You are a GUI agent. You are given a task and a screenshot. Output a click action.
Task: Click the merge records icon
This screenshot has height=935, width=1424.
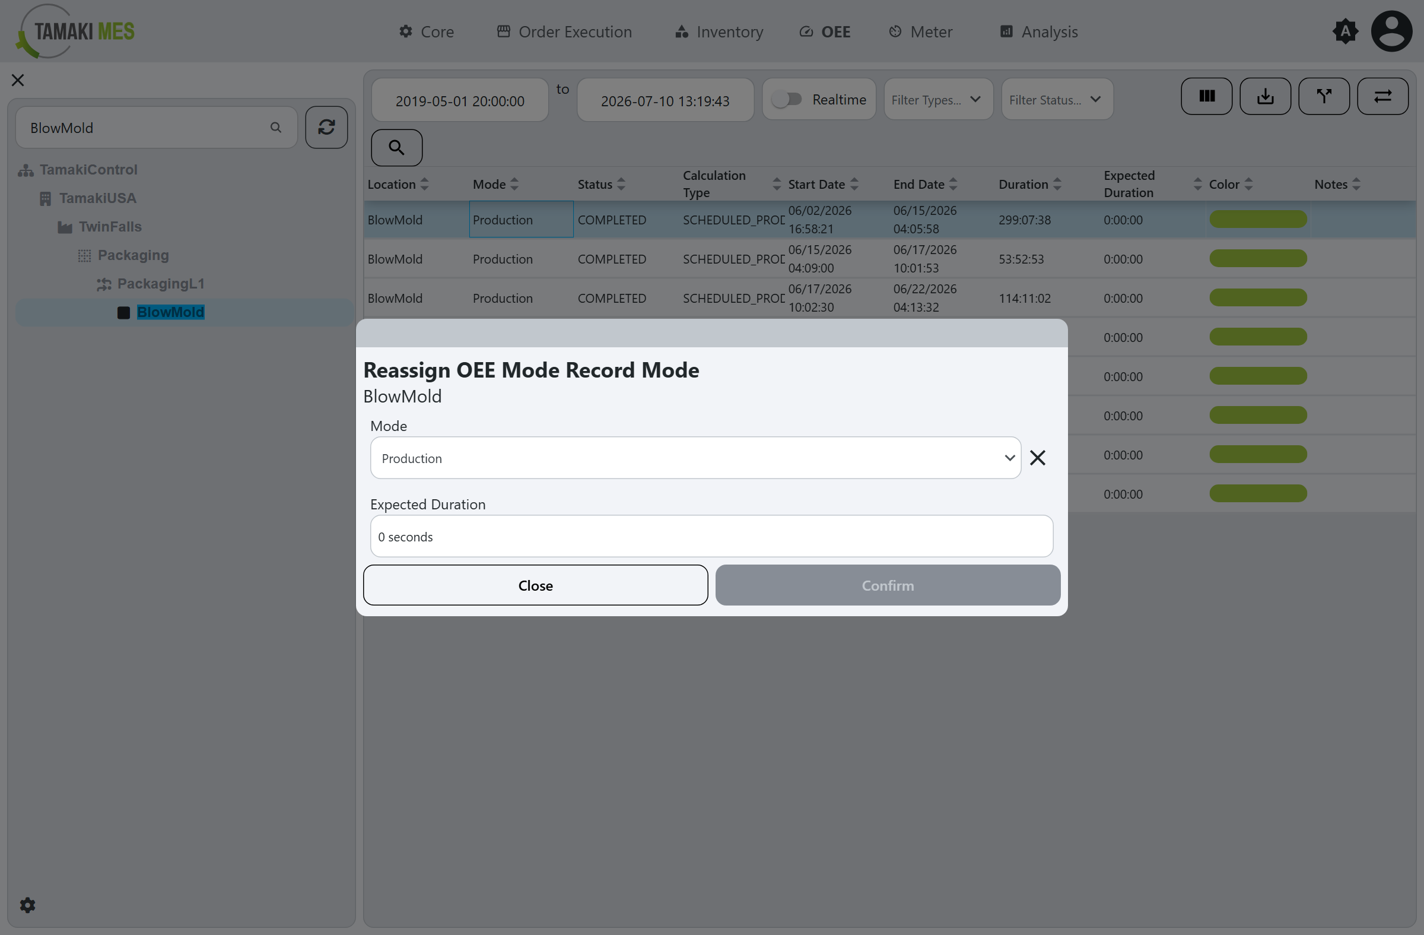click(x=1324, y=96)
